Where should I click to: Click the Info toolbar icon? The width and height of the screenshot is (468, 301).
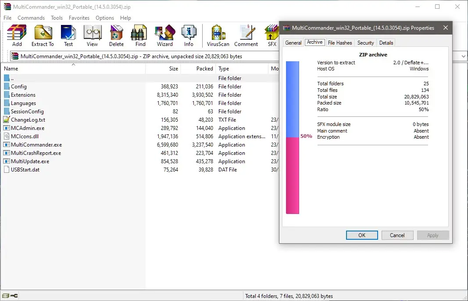pyautogui.click(x=189, y=33)
